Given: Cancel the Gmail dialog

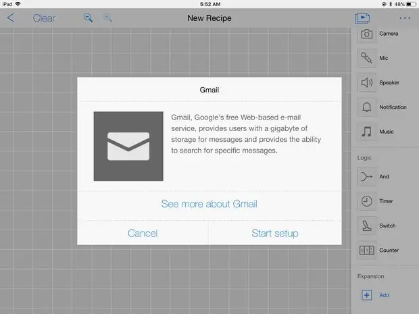Looking at the screenshot, I should tap(143, 233).
